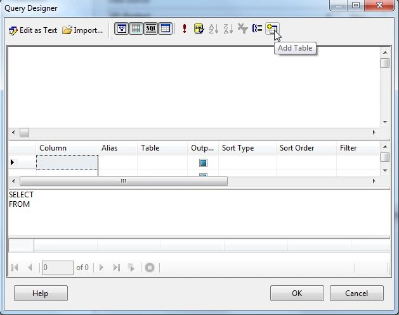The width and height of the screenshot is (399, 315).
Task: Click the Help button
Action: point(41,293)
